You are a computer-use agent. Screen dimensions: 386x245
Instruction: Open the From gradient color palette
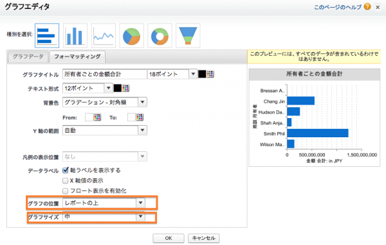click(97, 117)
